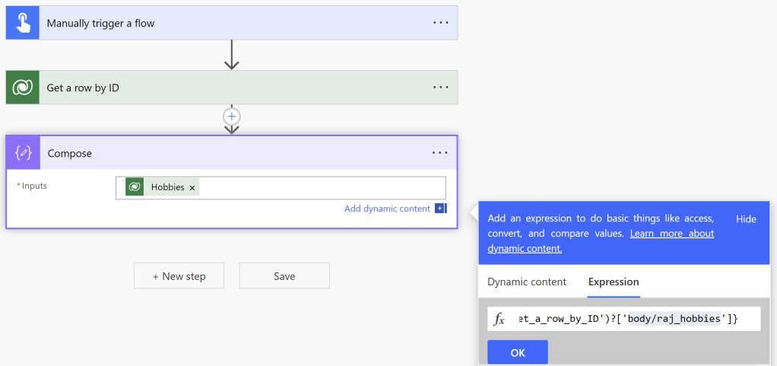The width and height of the screenshot is (777, 366).
Task: Click the blue plus icon beside Add dynamic content
Action: (x=440, y=208)
